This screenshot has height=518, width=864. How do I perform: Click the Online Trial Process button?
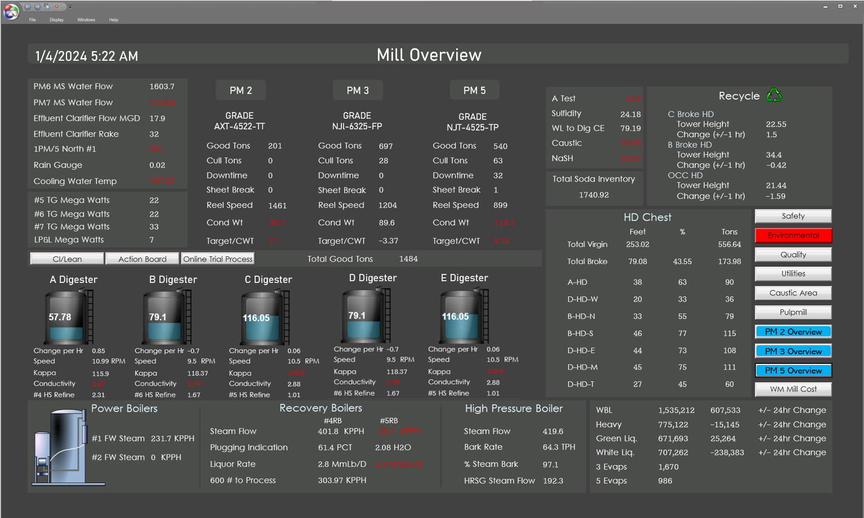pos(217,258)
